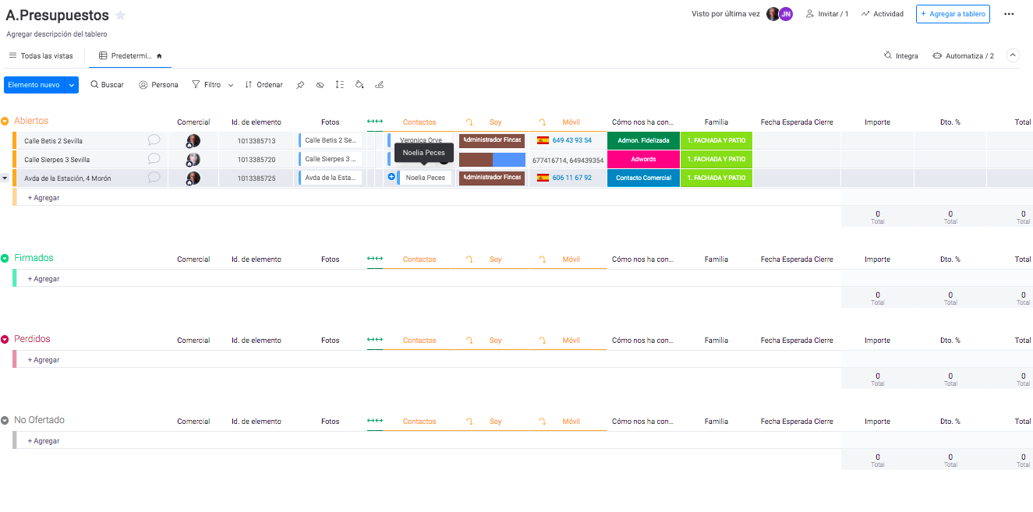Collapse the Abiertos group with its circle toggle

[5, 122]
